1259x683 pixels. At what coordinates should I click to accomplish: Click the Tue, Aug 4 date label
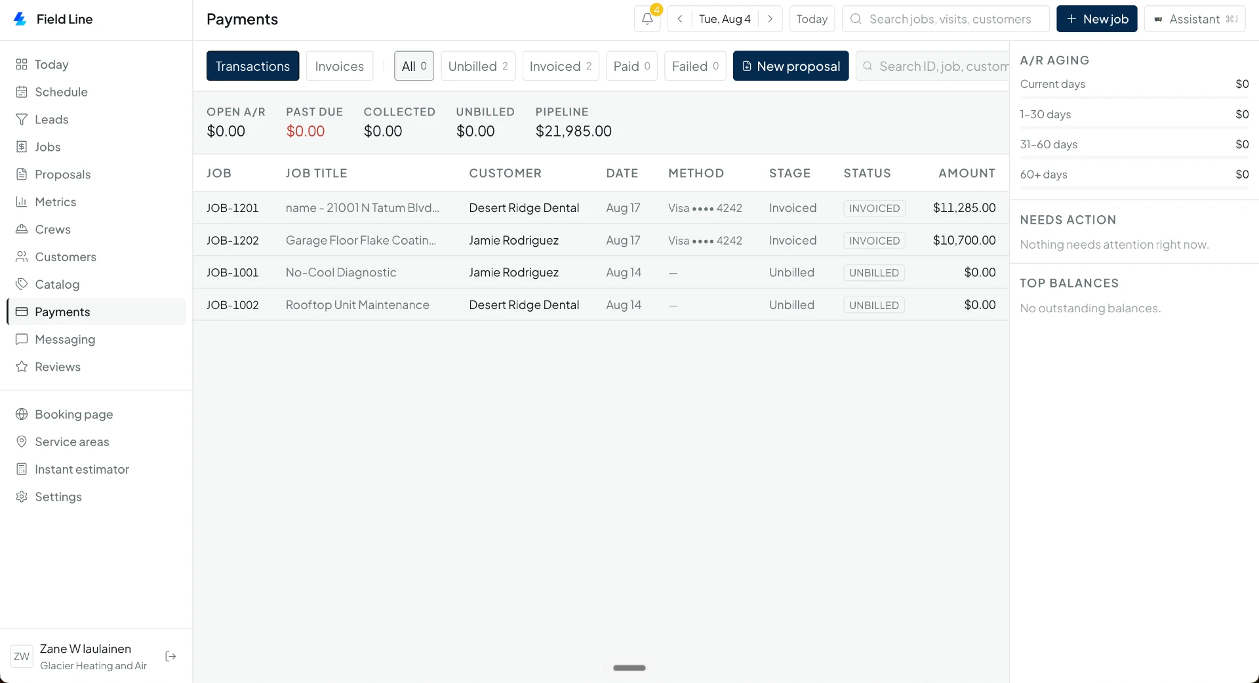coord(725,19)
